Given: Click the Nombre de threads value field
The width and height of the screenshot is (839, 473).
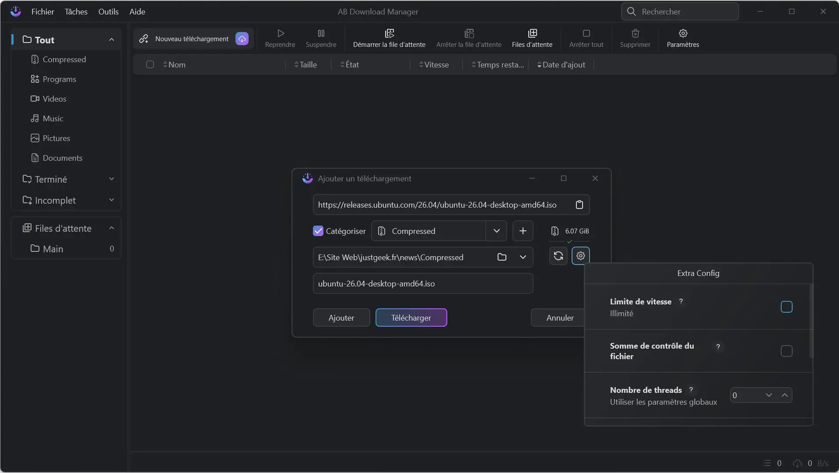Looking at the screenshot, I should [746, 395].
